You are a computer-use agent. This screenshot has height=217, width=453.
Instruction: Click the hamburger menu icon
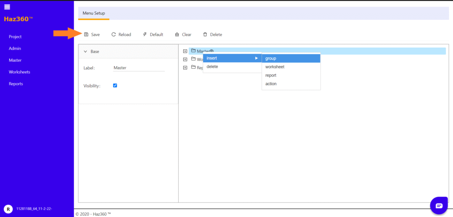click(x=7, y=6)
